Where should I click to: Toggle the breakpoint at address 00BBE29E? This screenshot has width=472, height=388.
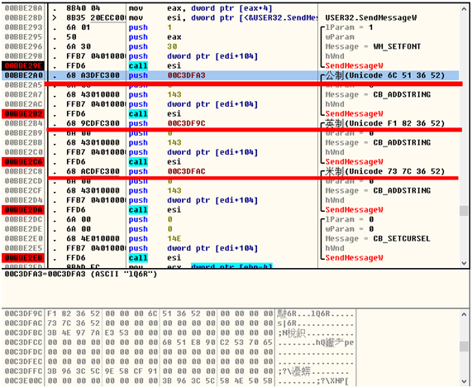tap(23, 65)
